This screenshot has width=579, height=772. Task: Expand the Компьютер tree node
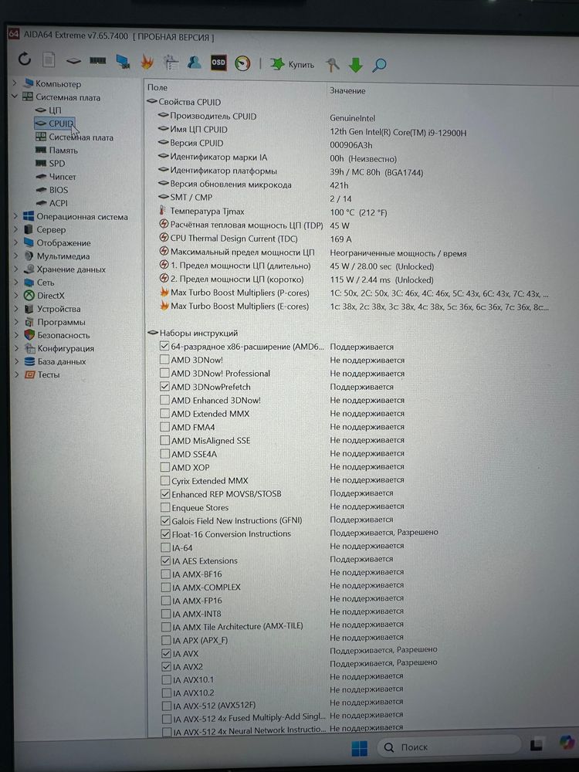[x=15, y=83]
